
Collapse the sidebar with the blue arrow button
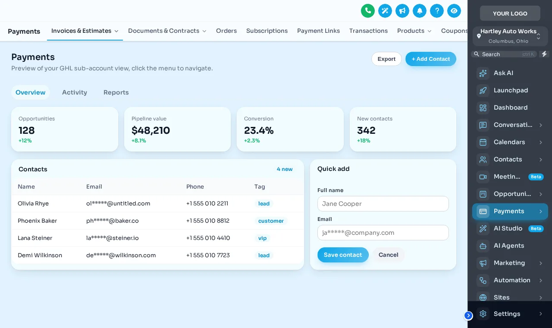468,315
